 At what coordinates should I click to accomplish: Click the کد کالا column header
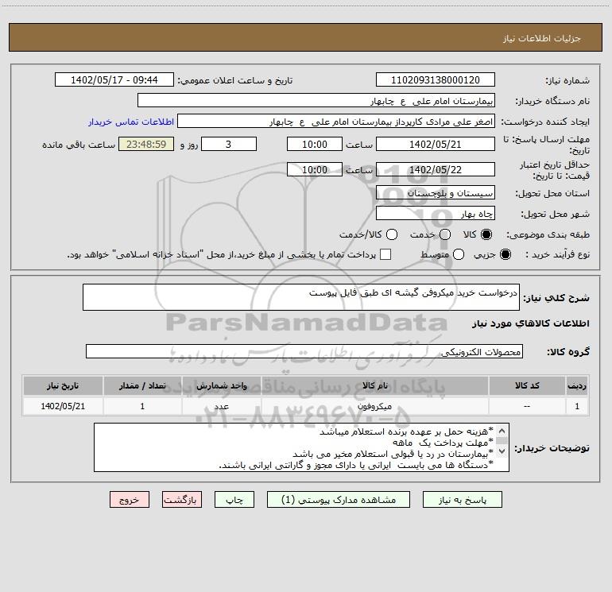click(527, 385)
